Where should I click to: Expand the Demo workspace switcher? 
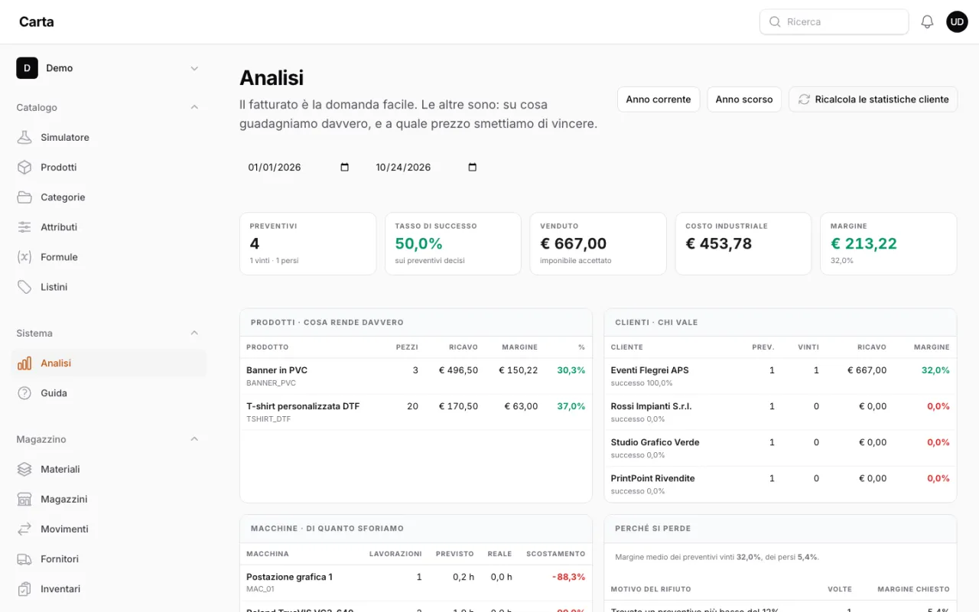[x=108, y=68]
